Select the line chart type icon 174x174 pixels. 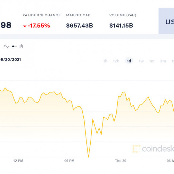6,46
